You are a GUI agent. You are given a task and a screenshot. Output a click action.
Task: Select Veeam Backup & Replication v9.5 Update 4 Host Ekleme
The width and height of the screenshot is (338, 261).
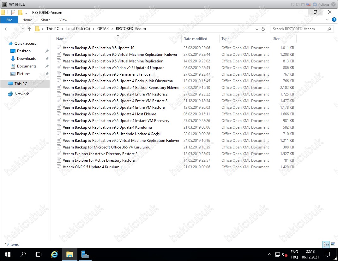coord(109,114)
